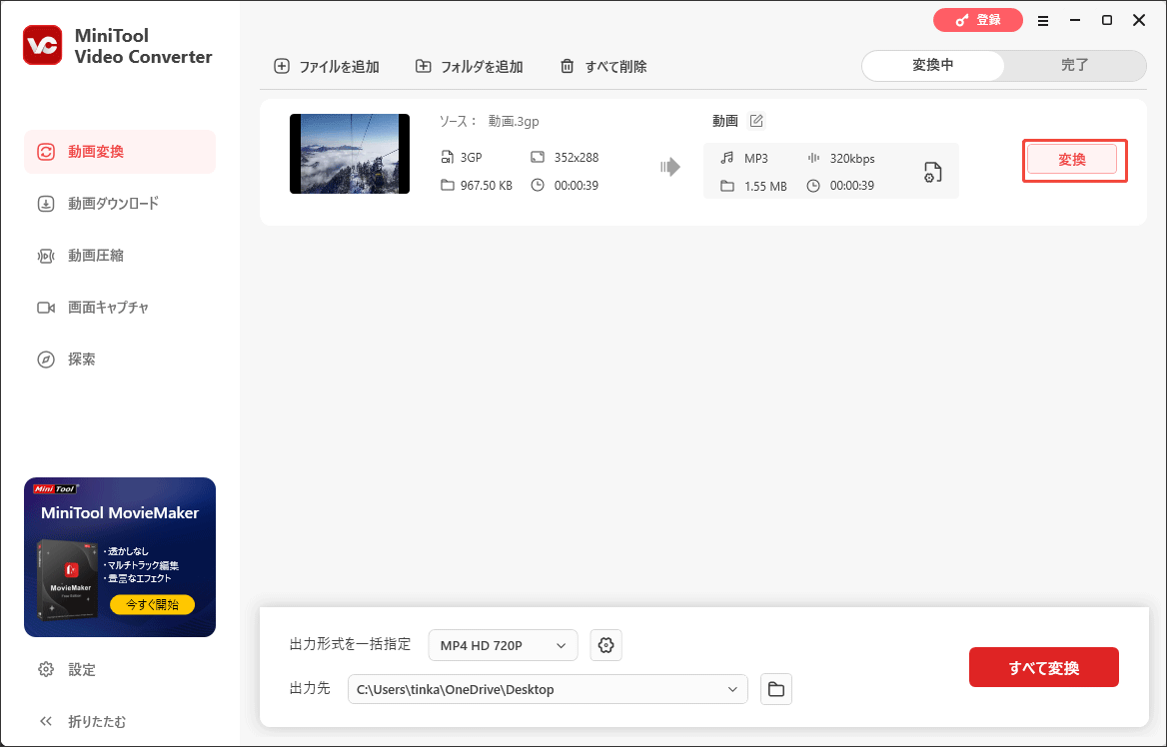Image resolution: width=1167 pixels, height=747 pixels.
Task: Open the hamburger menu in title bar
Action: 1043,21
